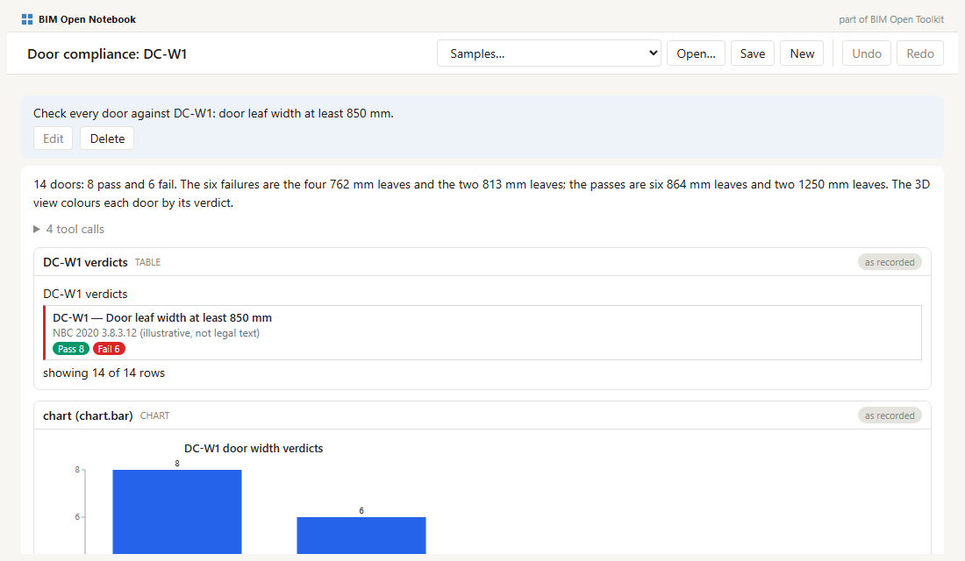Click the prompt text 'Check every door against DC-W1'
Viewport: 965px width, 561px height.
[x=123, y=113]
